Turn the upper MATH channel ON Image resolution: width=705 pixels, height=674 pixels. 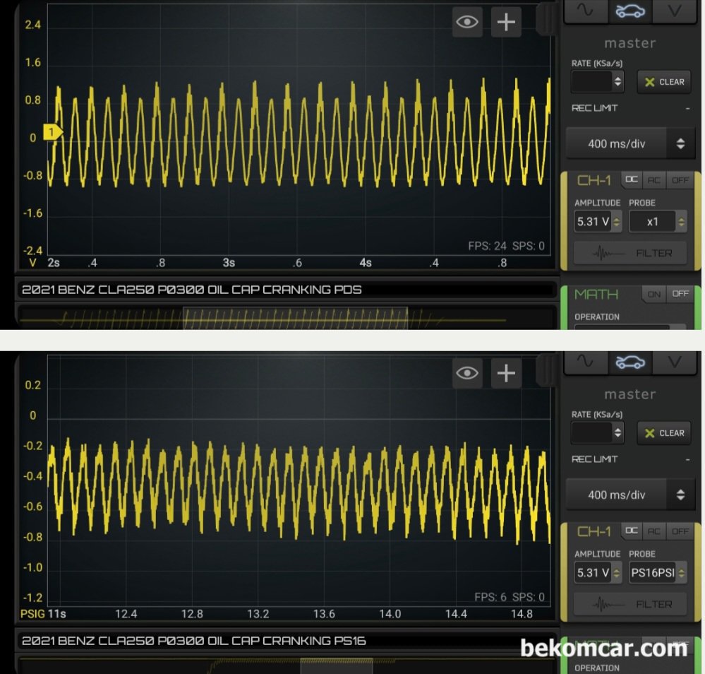point(653,294)
